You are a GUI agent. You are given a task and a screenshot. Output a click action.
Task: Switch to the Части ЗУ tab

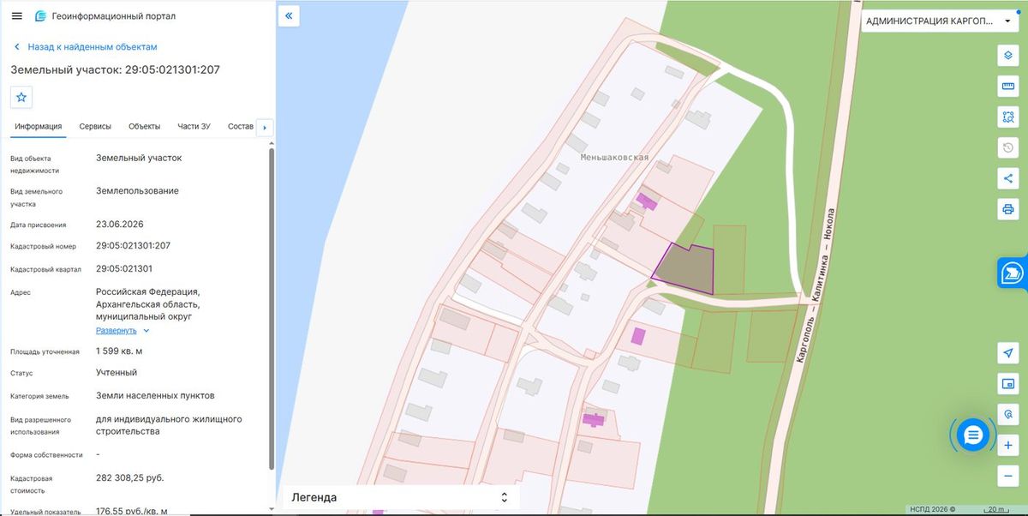tap(194, 127)
